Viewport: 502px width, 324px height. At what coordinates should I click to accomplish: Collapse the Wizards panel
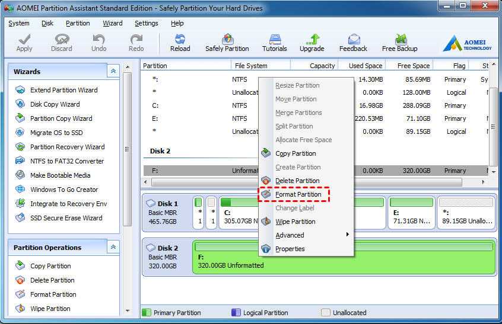[113, 71]
